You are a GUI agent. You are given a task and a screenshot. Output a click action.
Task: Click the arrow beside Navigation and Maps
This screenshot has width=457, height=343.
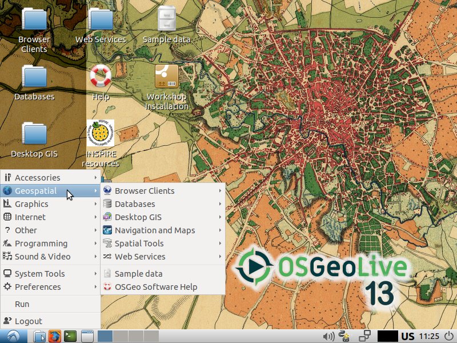[220, 230]
